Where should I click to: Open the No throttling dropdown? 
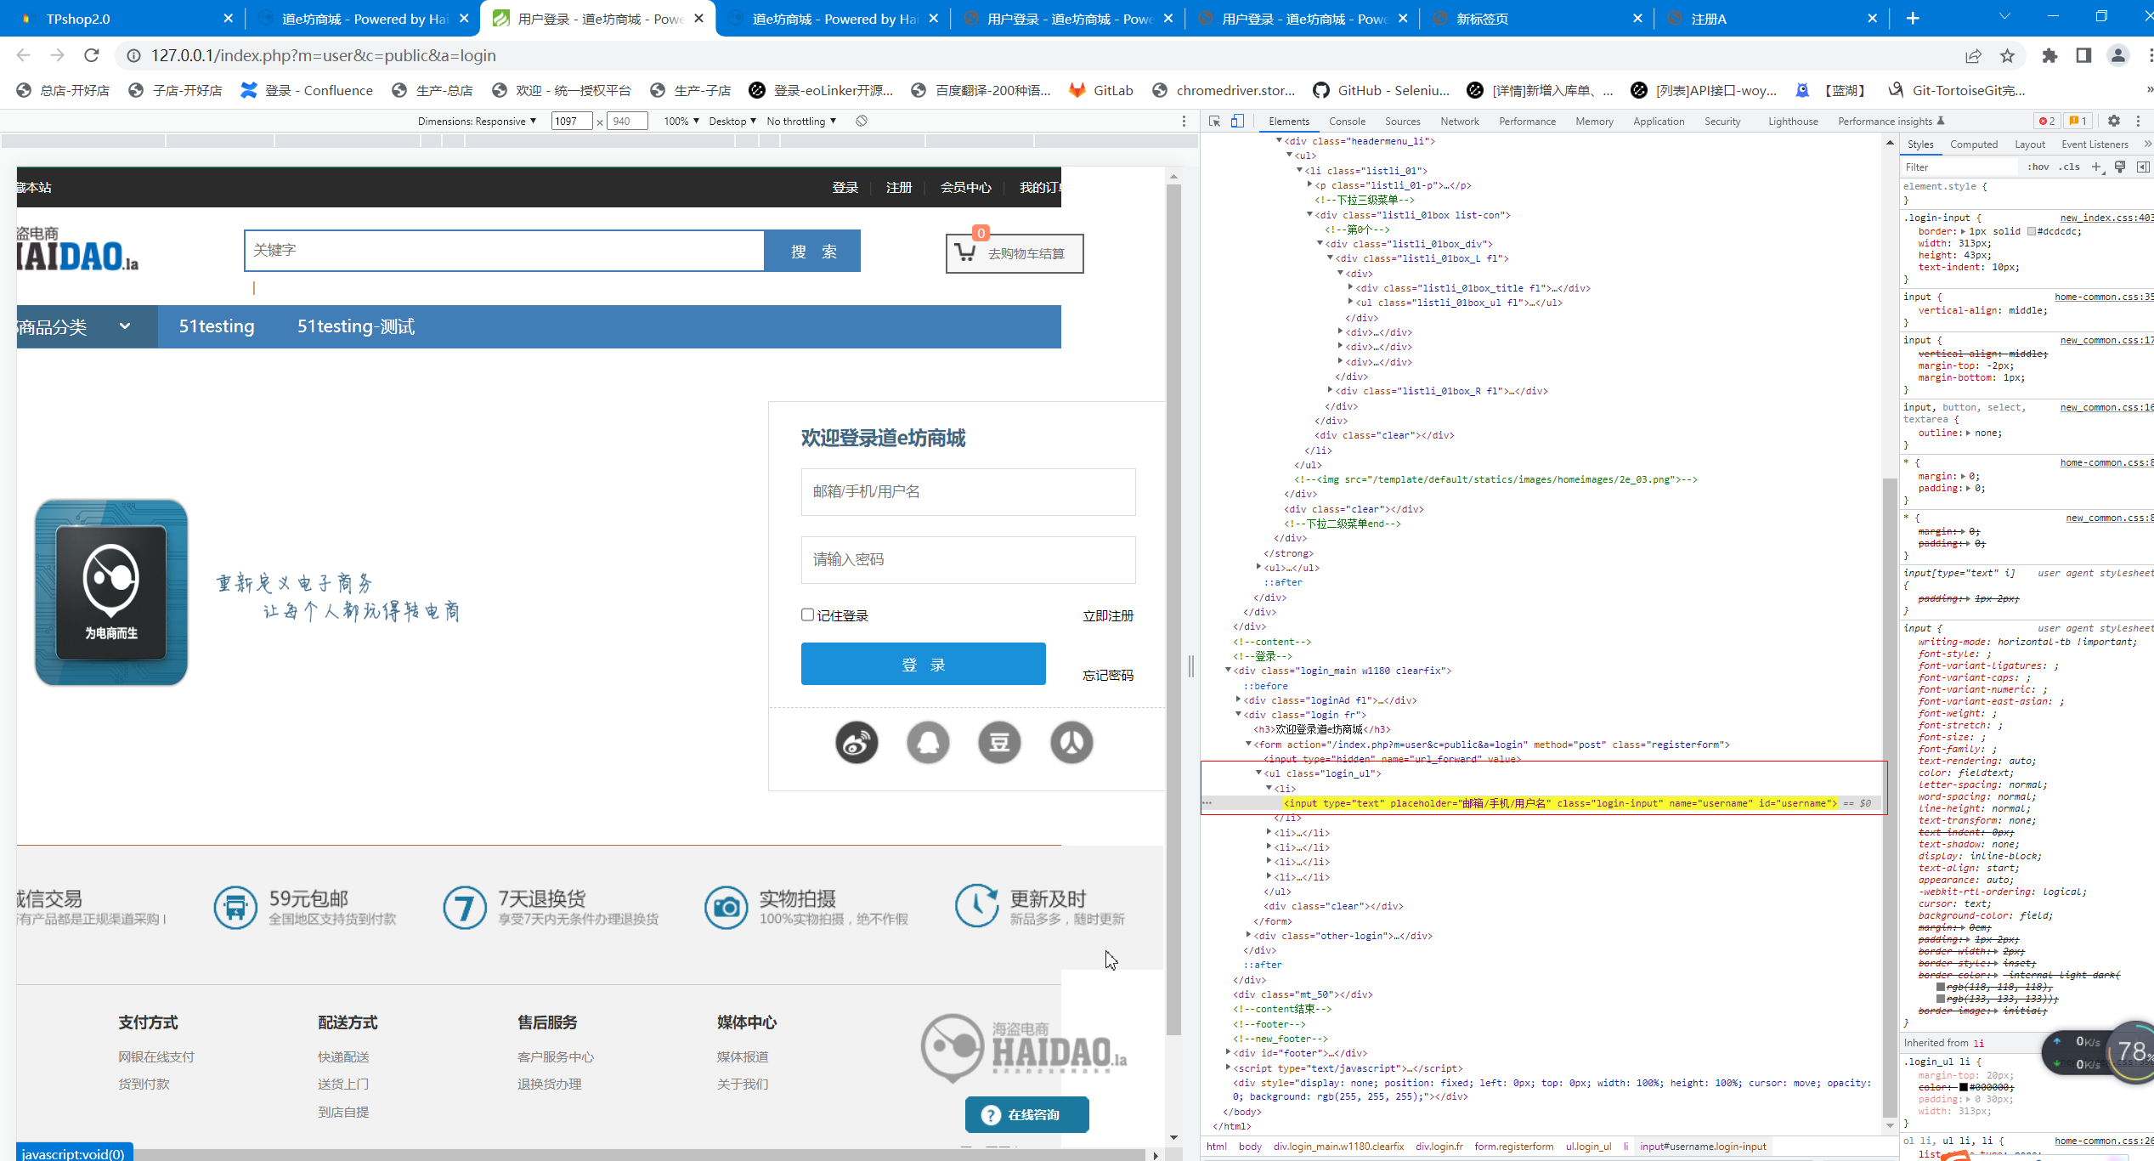pos(800,122)
